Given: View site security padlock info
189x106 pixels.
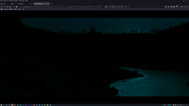Looking at the screenshot, I should point(15,7).
